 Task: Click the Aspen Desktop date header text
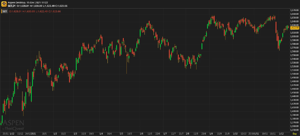pyautogui.click(x=28, y=2)
